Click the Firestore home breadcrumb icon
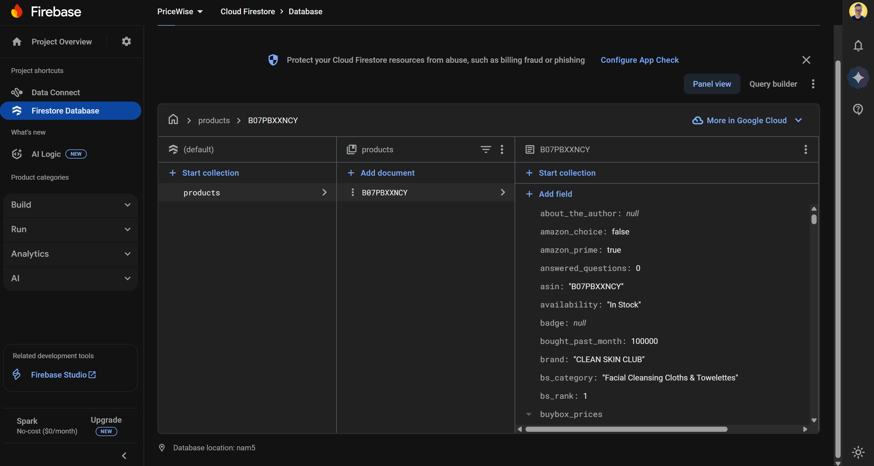 click(x=173, y=120)
